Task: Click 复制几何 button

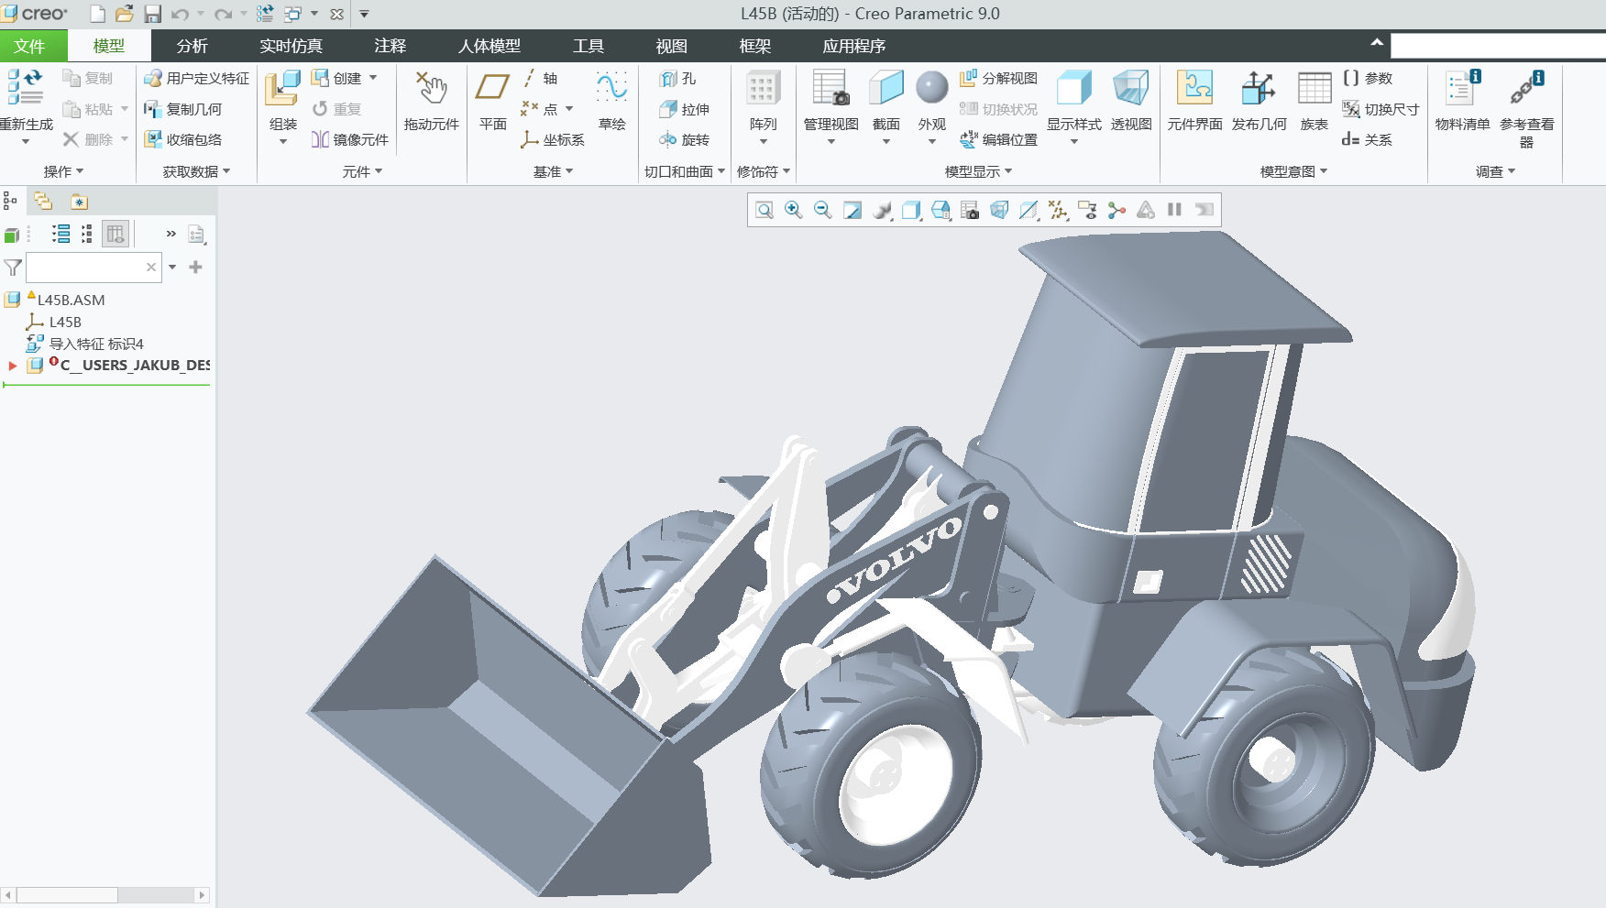Action: tap(183, 109)
